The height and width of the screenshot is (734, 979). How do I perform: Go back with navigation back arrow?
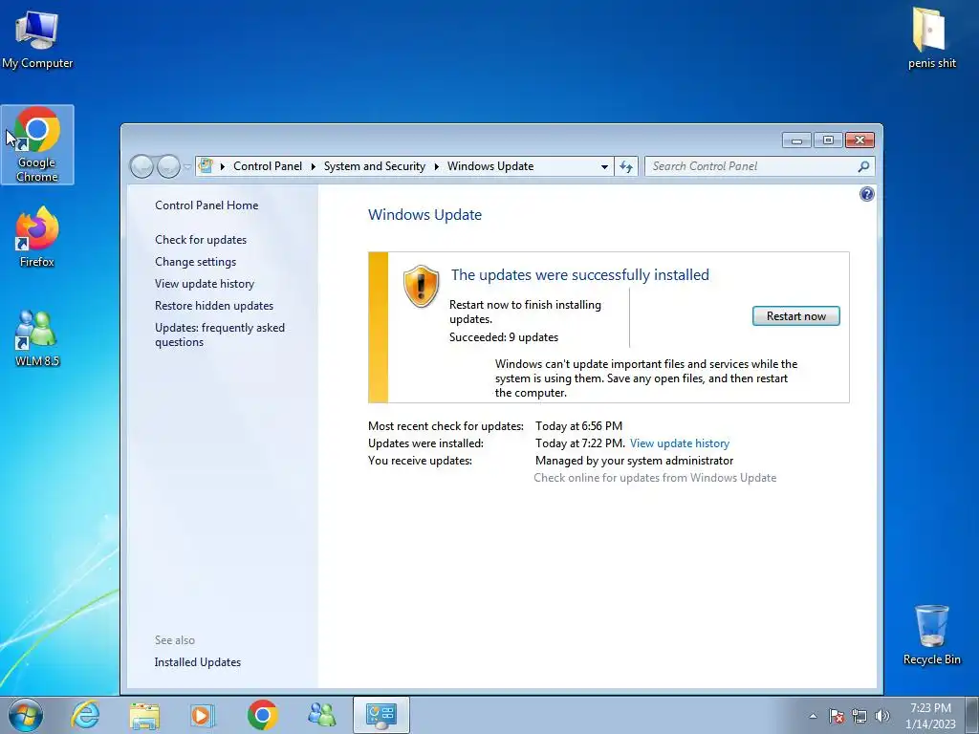click(x=141, y=166)
